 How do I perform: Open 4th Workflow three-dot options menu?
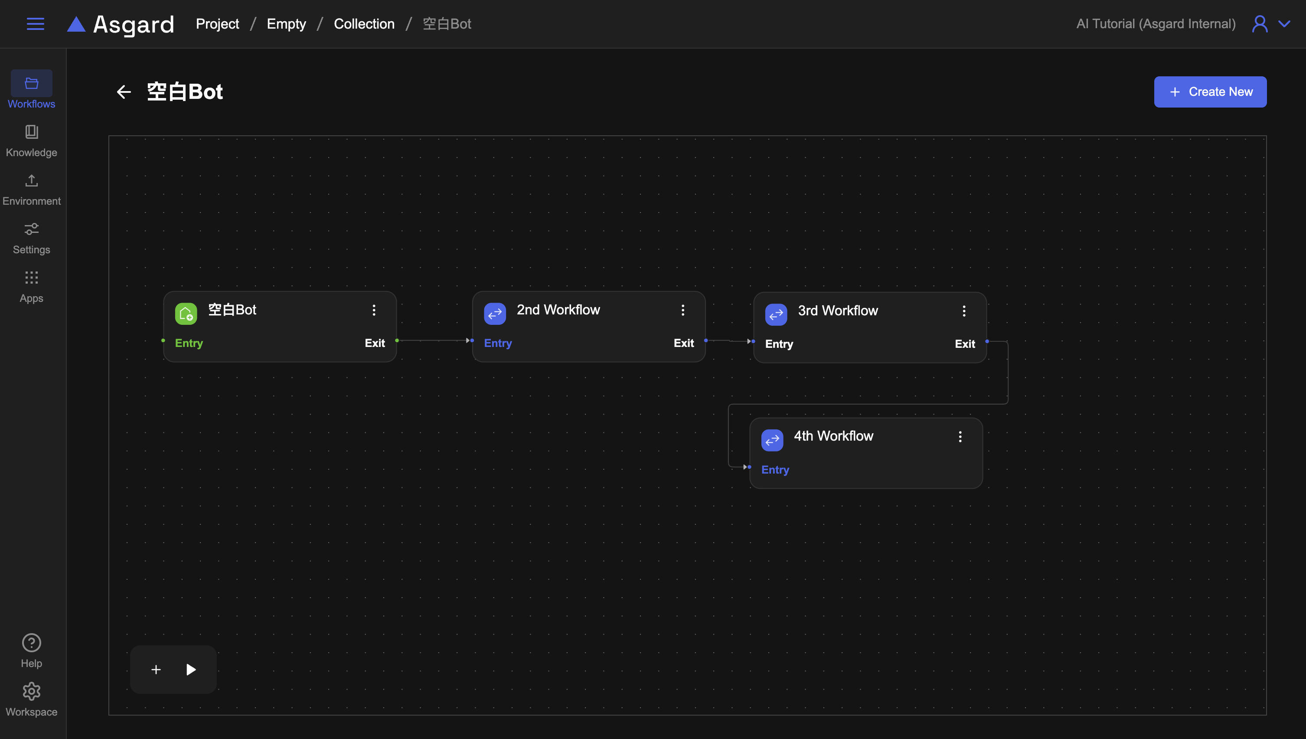pyautogui.click(x=960, y=436)
